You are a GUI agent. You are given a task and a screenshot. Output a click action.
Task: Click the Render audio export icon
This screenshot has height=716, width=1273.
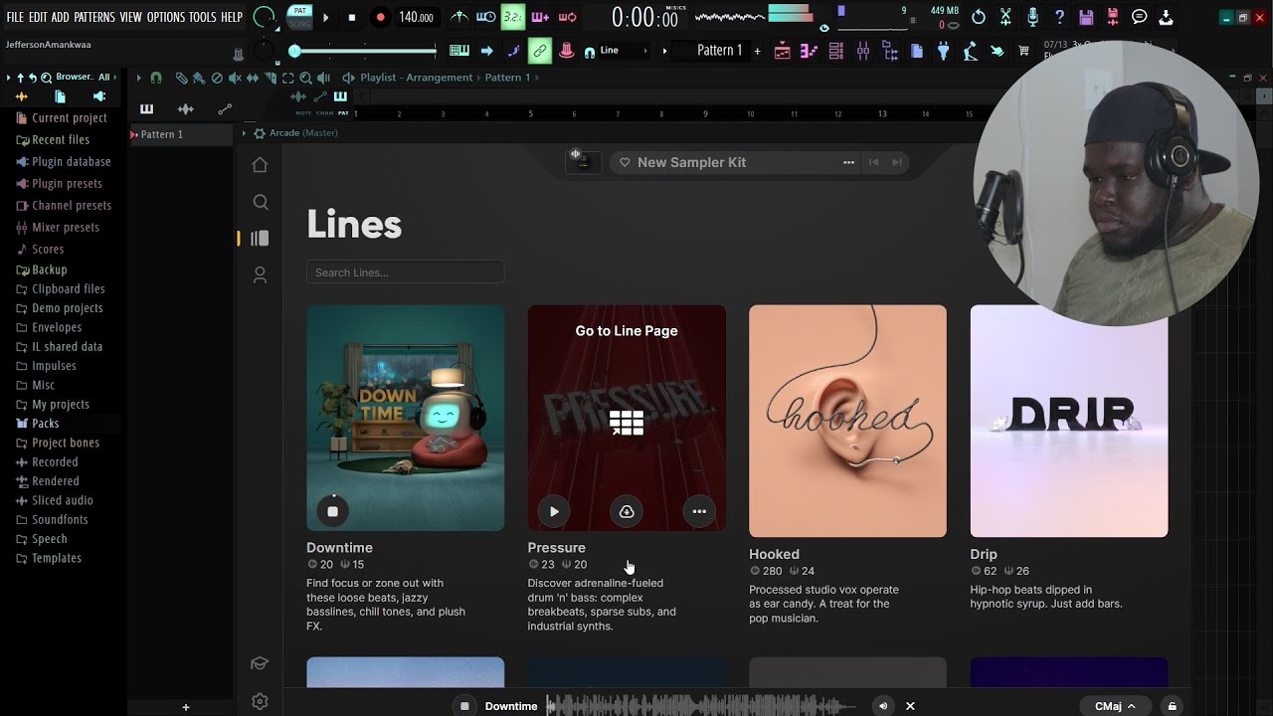pos(1113,17)
